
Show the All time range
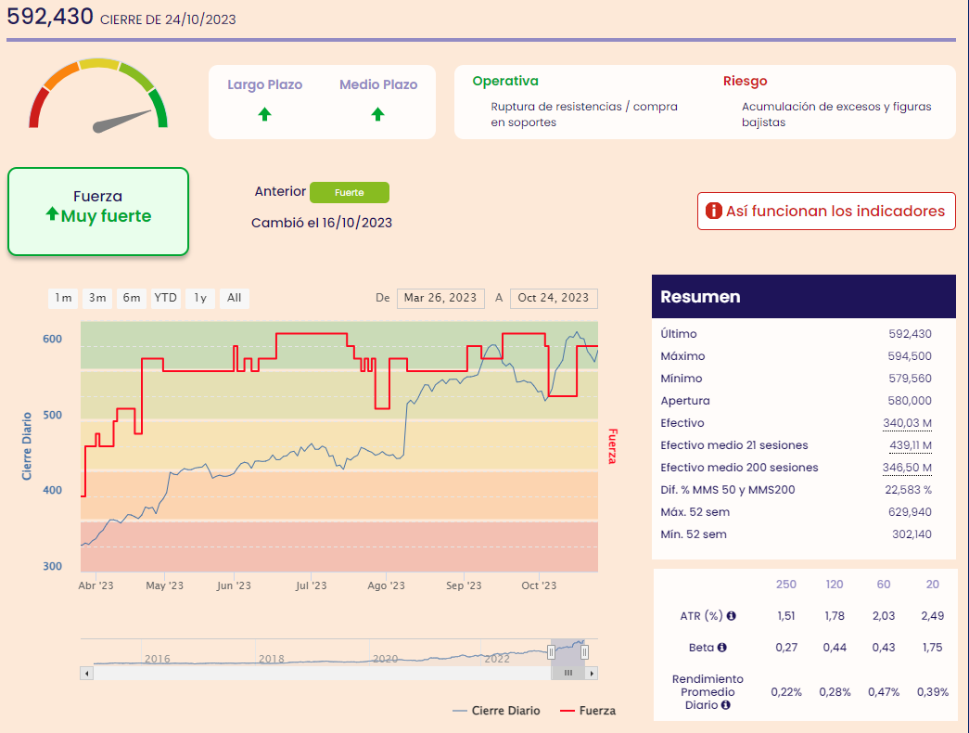[x=235, y=298]
